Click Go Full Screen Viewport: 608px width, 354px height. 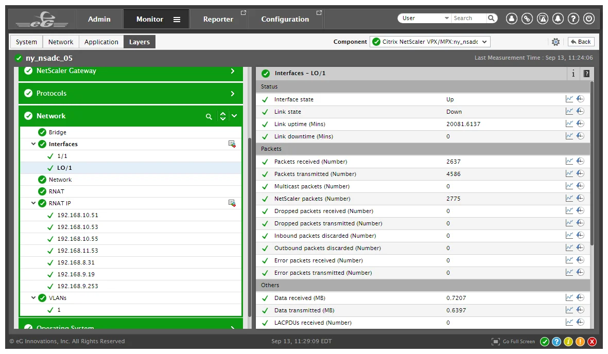click(x=513, y=342)
